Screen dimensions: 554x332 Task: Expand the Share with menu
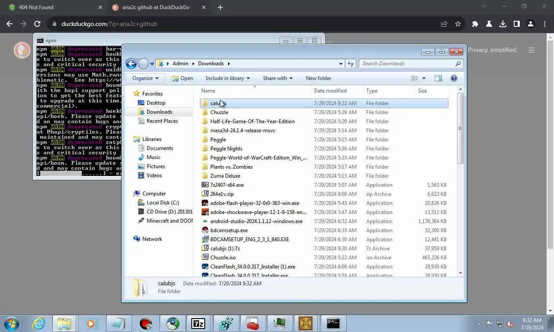[x=278, y=78]
